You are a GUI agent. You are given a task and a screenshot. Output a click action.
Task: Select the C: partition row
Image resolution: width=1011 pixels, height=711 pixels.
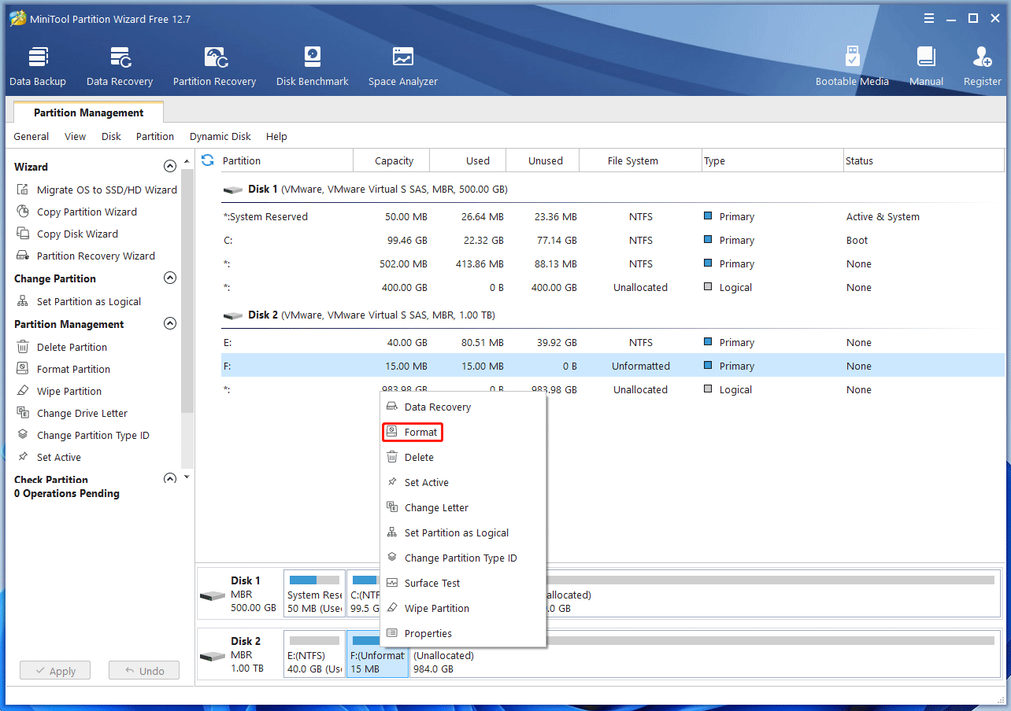tap(613, 240)
